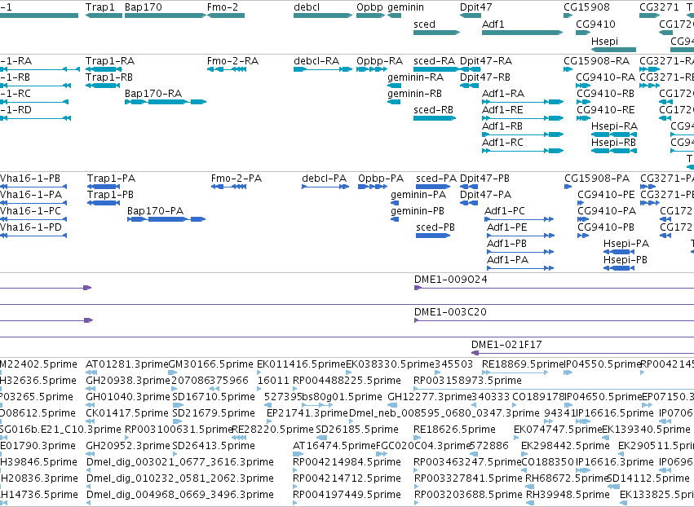Click the CG9410-RA transcript label
The width and height of the screenshot is (694, 507).
tap(605, 77)
